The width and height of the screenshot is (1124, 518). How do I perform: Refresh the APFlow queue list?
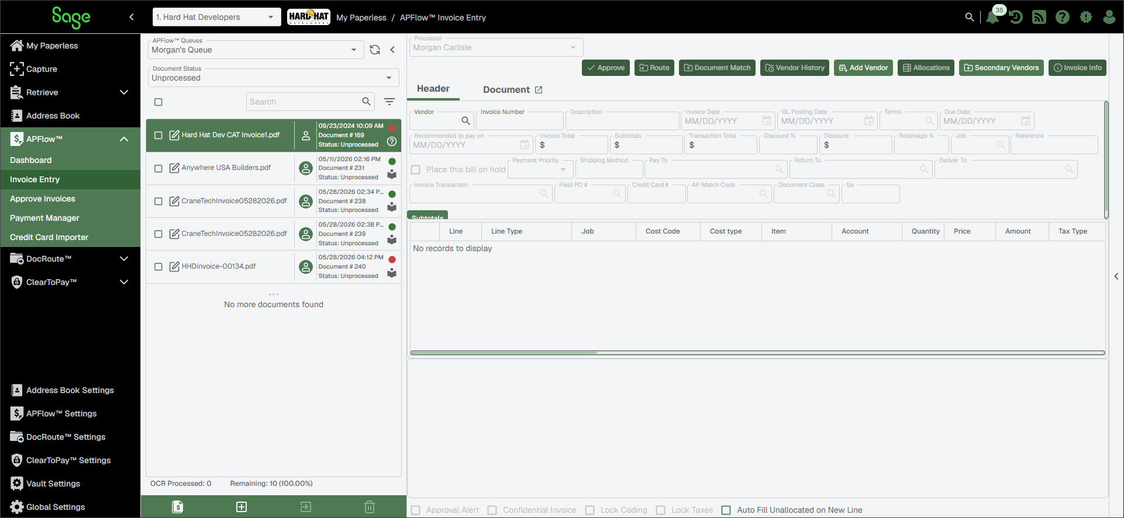(375, 50)
